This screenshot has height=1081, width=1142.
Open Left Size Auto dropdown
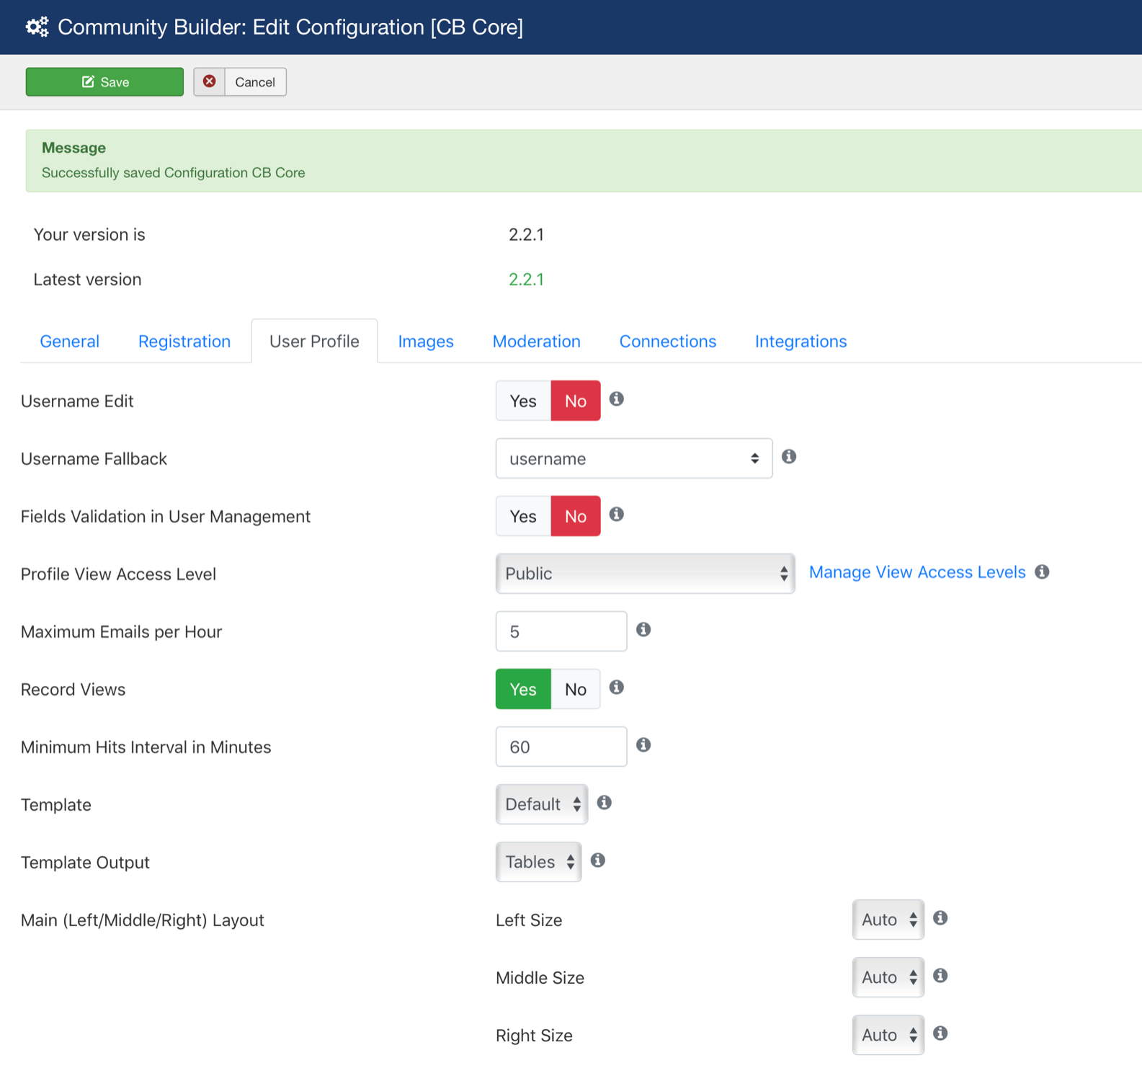pos(888,920)
